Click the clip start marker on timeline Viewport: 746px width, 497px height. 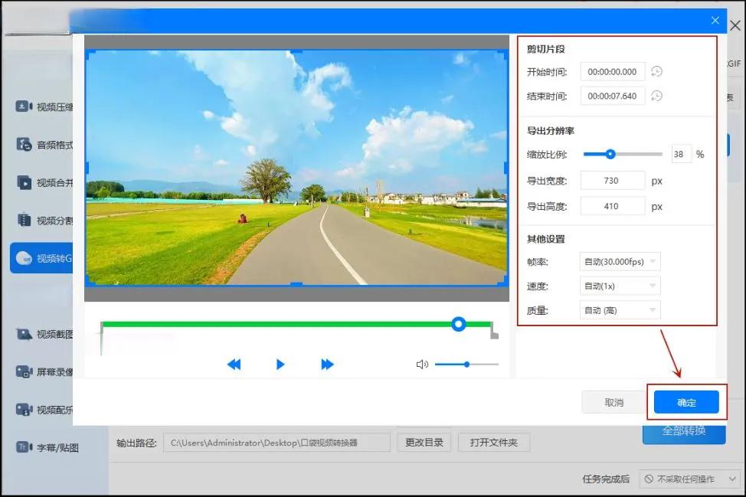coord(101,338)
